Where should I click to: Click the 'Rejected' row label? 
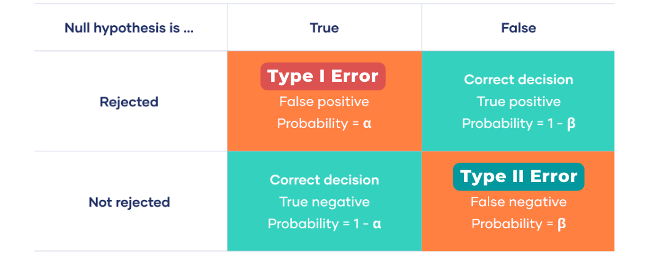coord(129,102)
